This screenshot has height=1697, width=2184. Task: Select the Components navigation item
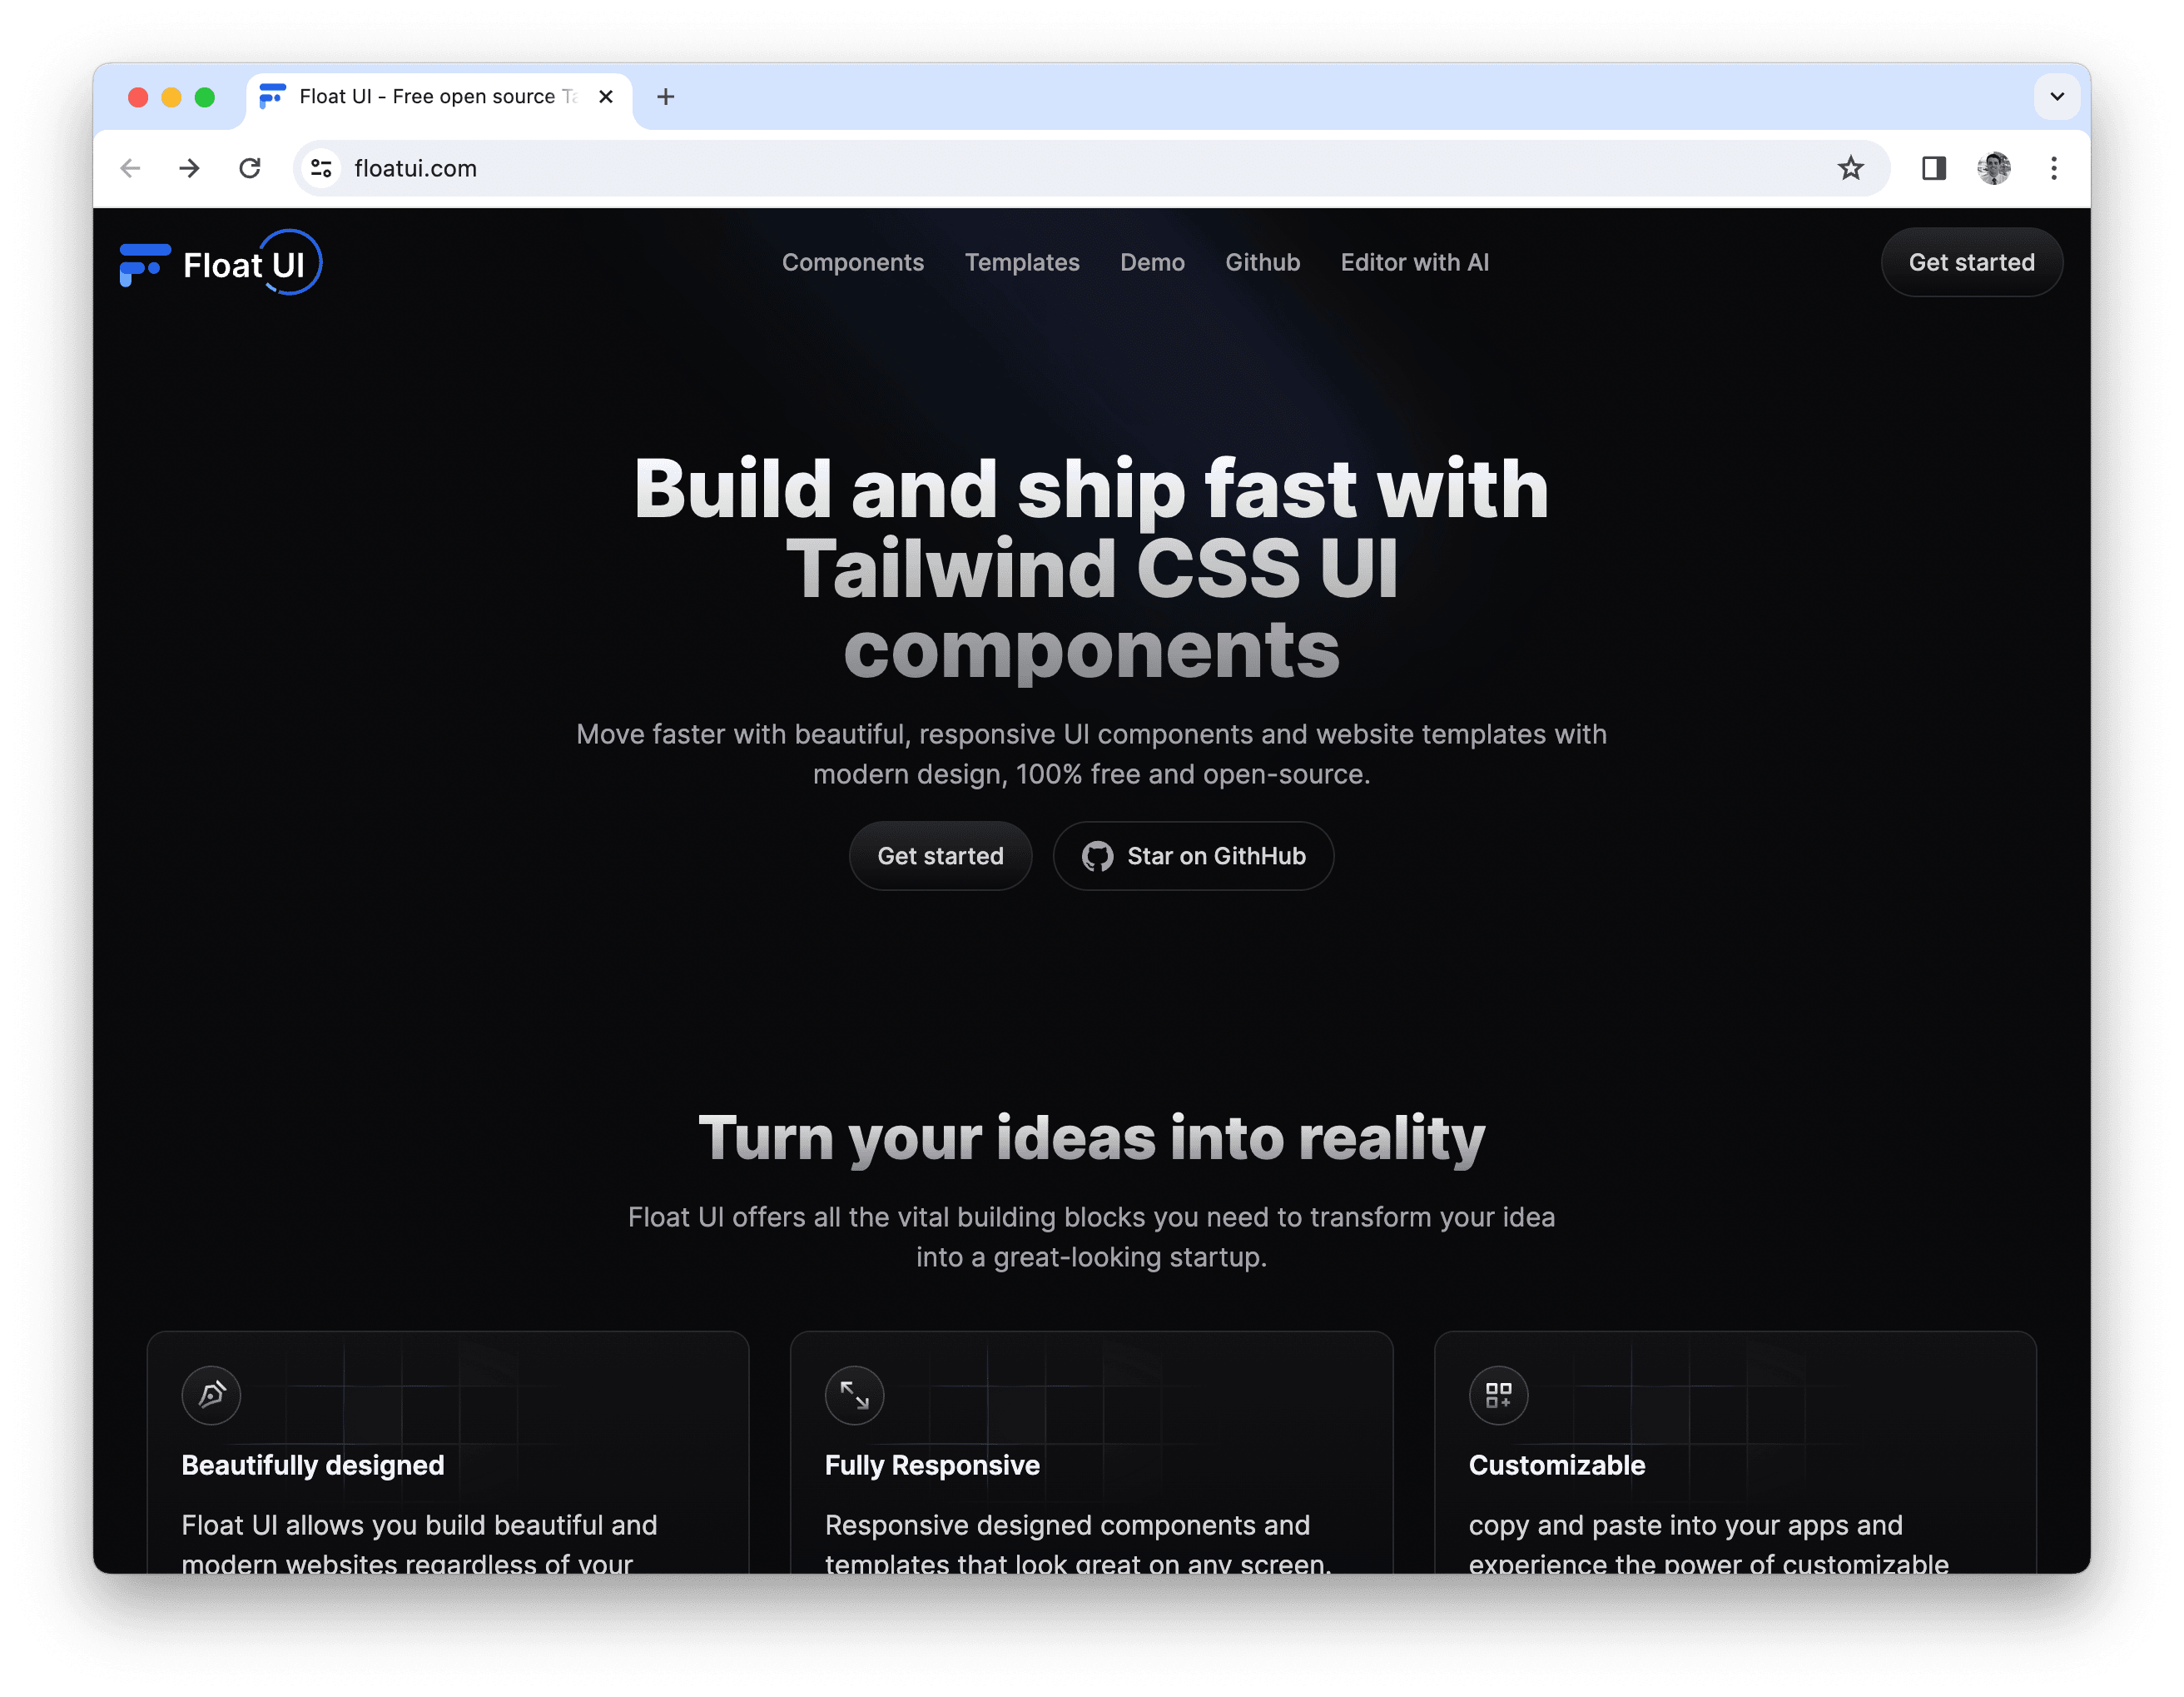click(x=852, y=262)
